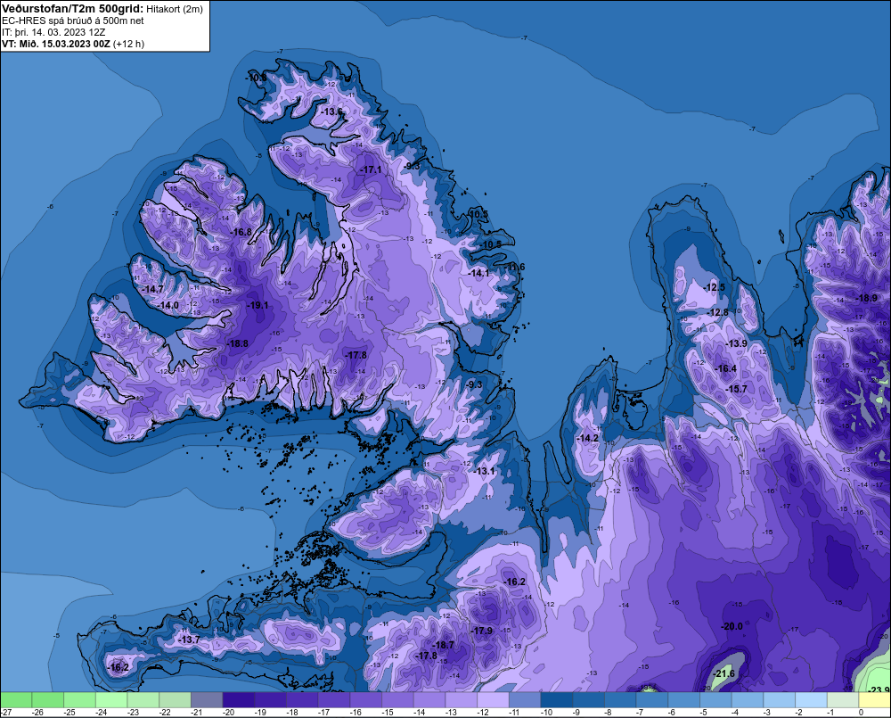Click the -20.0 temperature value
Viewport: 891px width, 718px height.
732,626
